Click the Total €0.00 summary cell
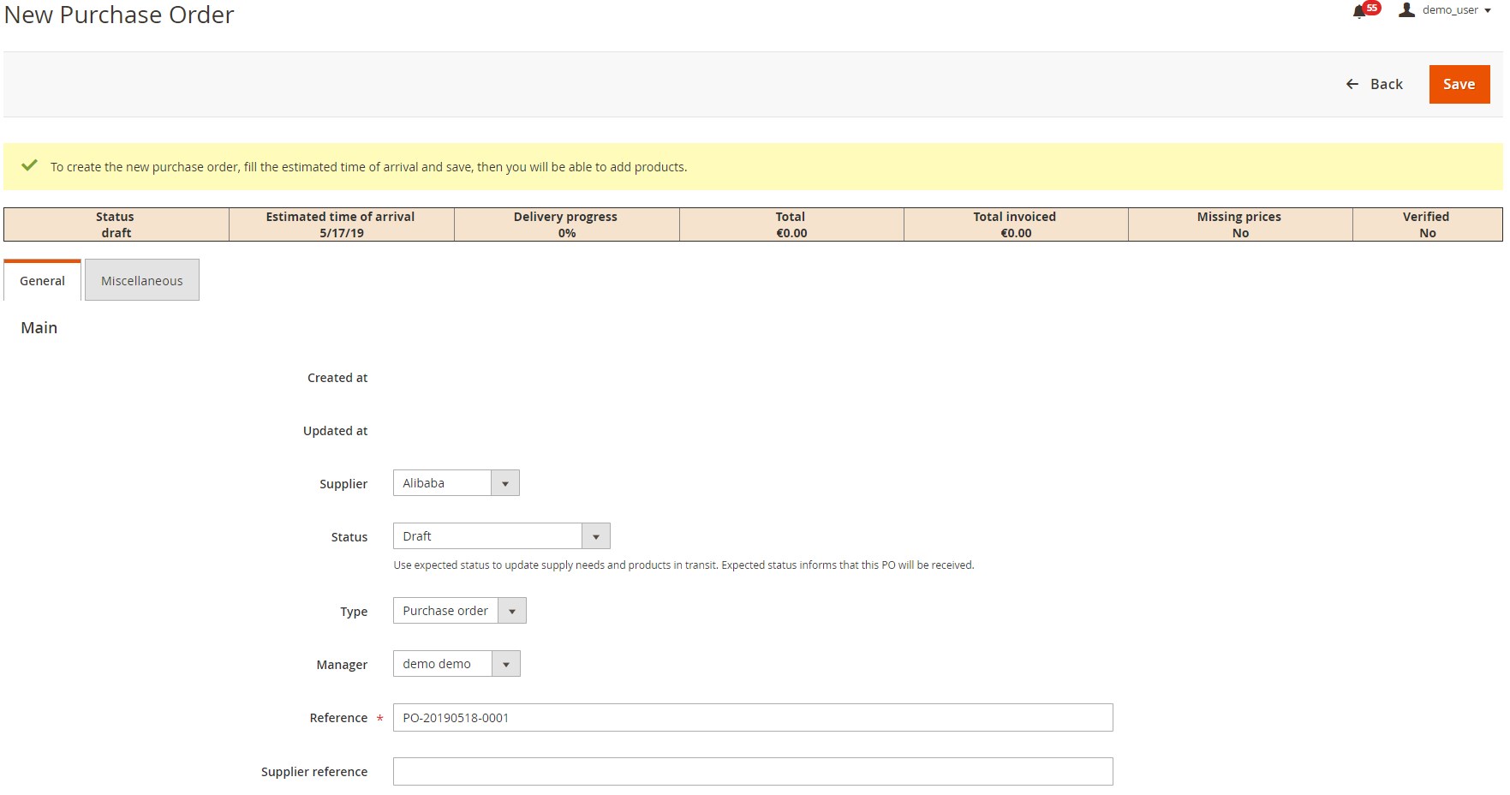1510x795 pixels. pyautogui.click(x=791, y=224)
